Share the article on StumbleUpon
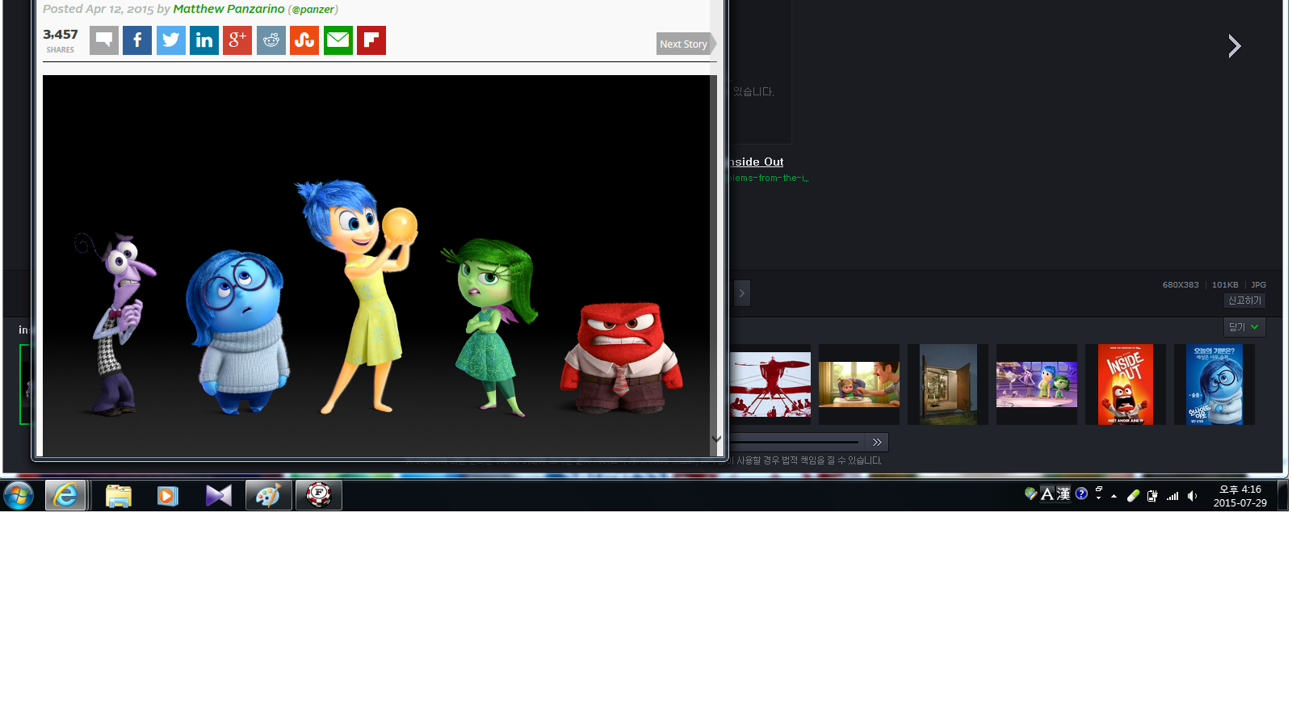 click(304, 40)
